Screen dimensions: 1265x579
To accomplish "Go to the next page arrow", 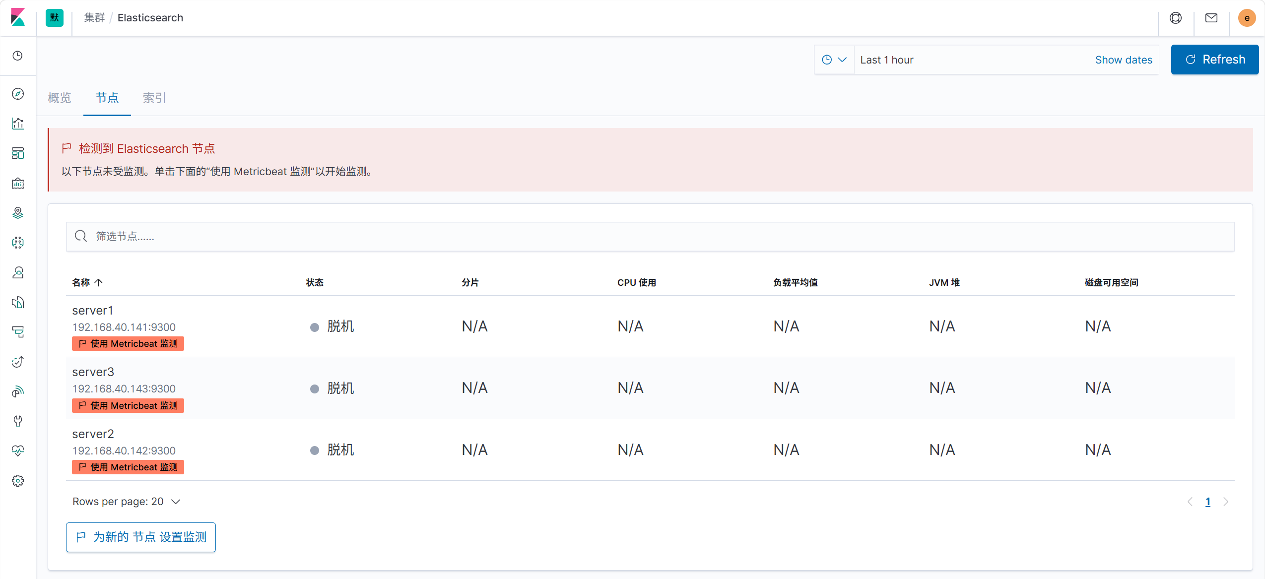I will [x=1226, y=502].
